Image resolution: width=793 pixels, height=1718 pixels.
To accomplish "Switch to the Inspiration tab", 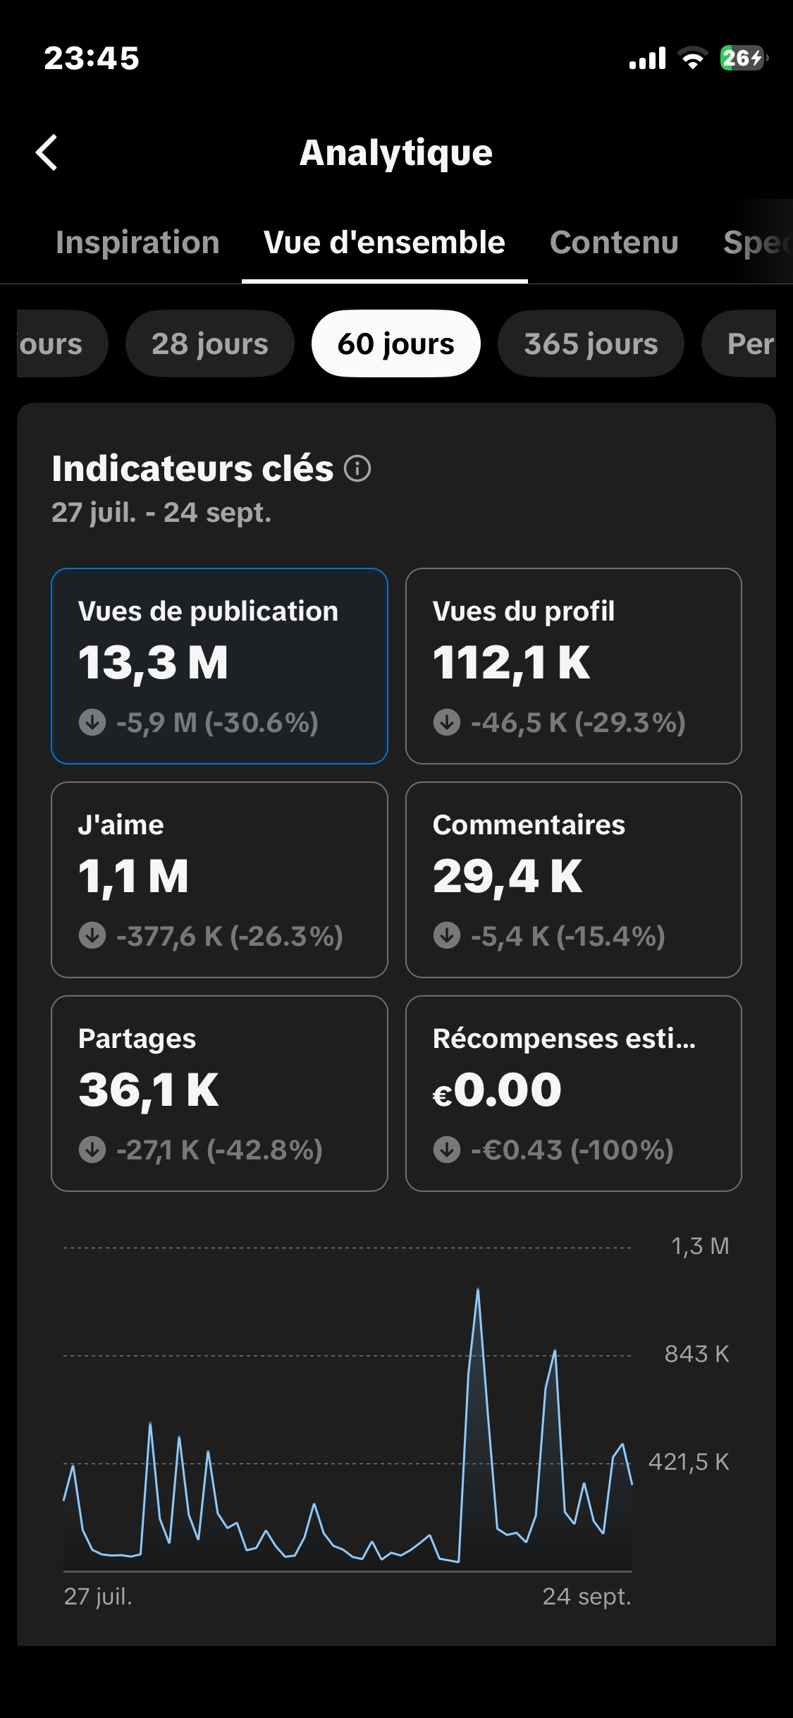I will (137, 243).
